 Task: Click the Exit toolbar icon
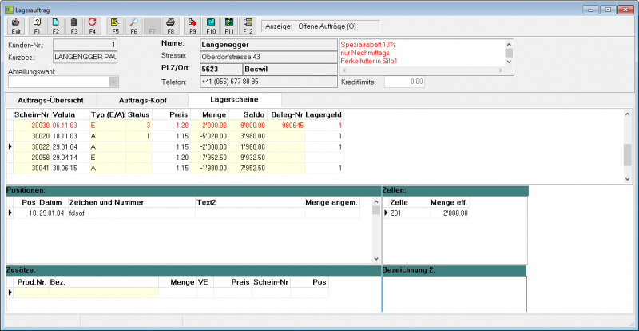[16, 26]
